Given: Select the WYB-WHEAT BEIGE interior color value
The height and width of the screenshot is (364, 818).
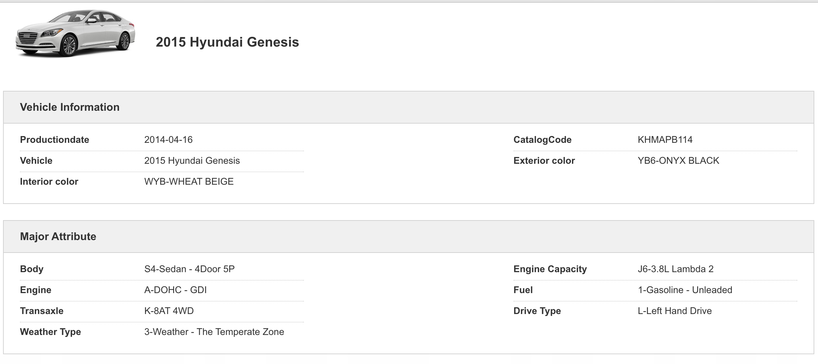Looking at the screenshot, I should [189, 182].
